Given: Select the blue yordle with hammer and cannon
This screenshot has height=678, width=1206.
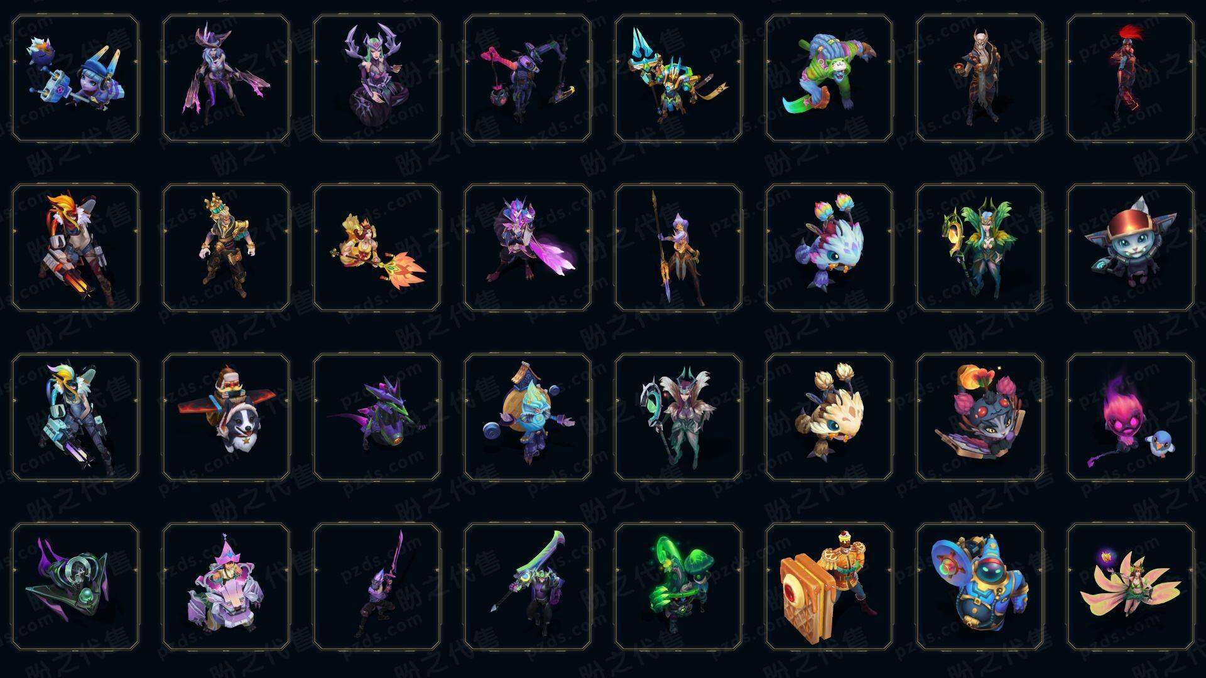Looking at the screenshot, I should coord(75,78).
